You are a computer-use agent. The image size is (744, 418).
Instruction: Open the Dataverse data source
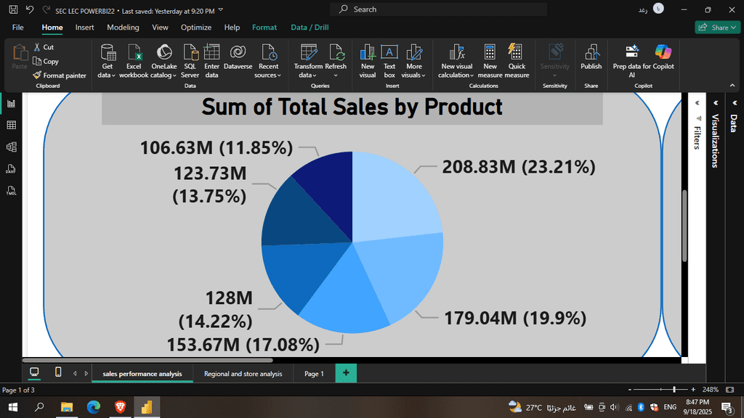[238, 54]
